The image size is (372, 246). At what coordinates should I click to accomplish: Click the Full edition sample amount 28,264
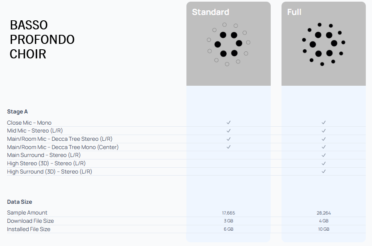(x=323, y=213)
